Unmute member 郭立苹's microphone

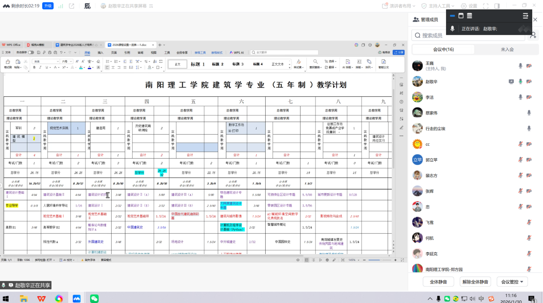tap(520, 160)
